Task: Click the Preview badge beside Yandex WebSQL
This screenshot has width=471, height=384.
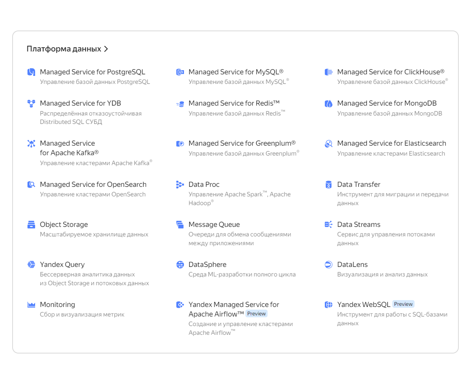Action: [403, 304]
